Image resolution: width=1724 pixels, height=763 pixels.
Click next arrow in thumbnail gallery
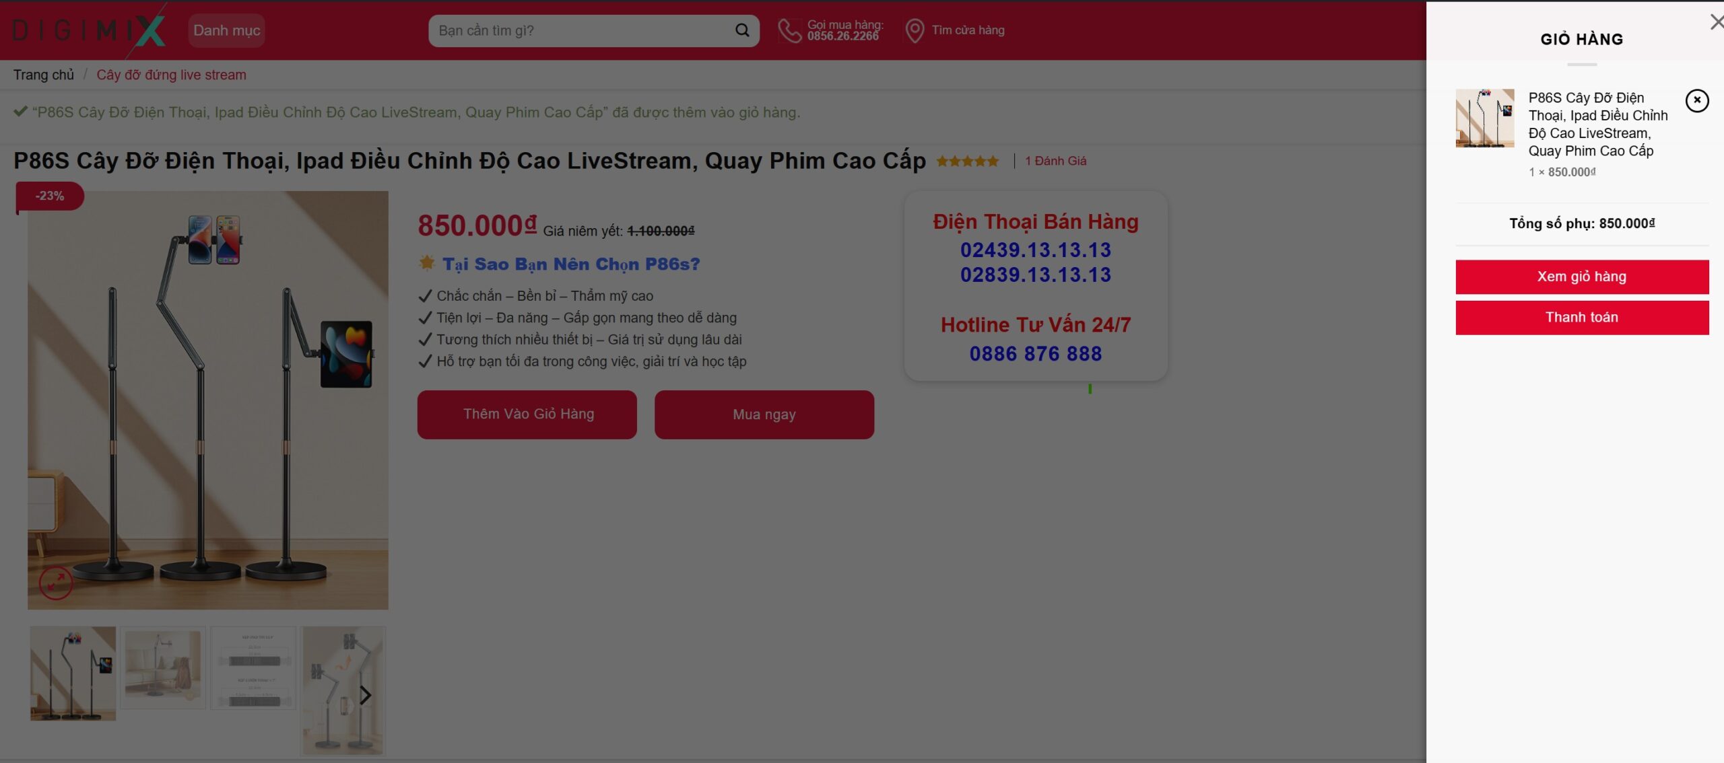[x=365, y=695]
